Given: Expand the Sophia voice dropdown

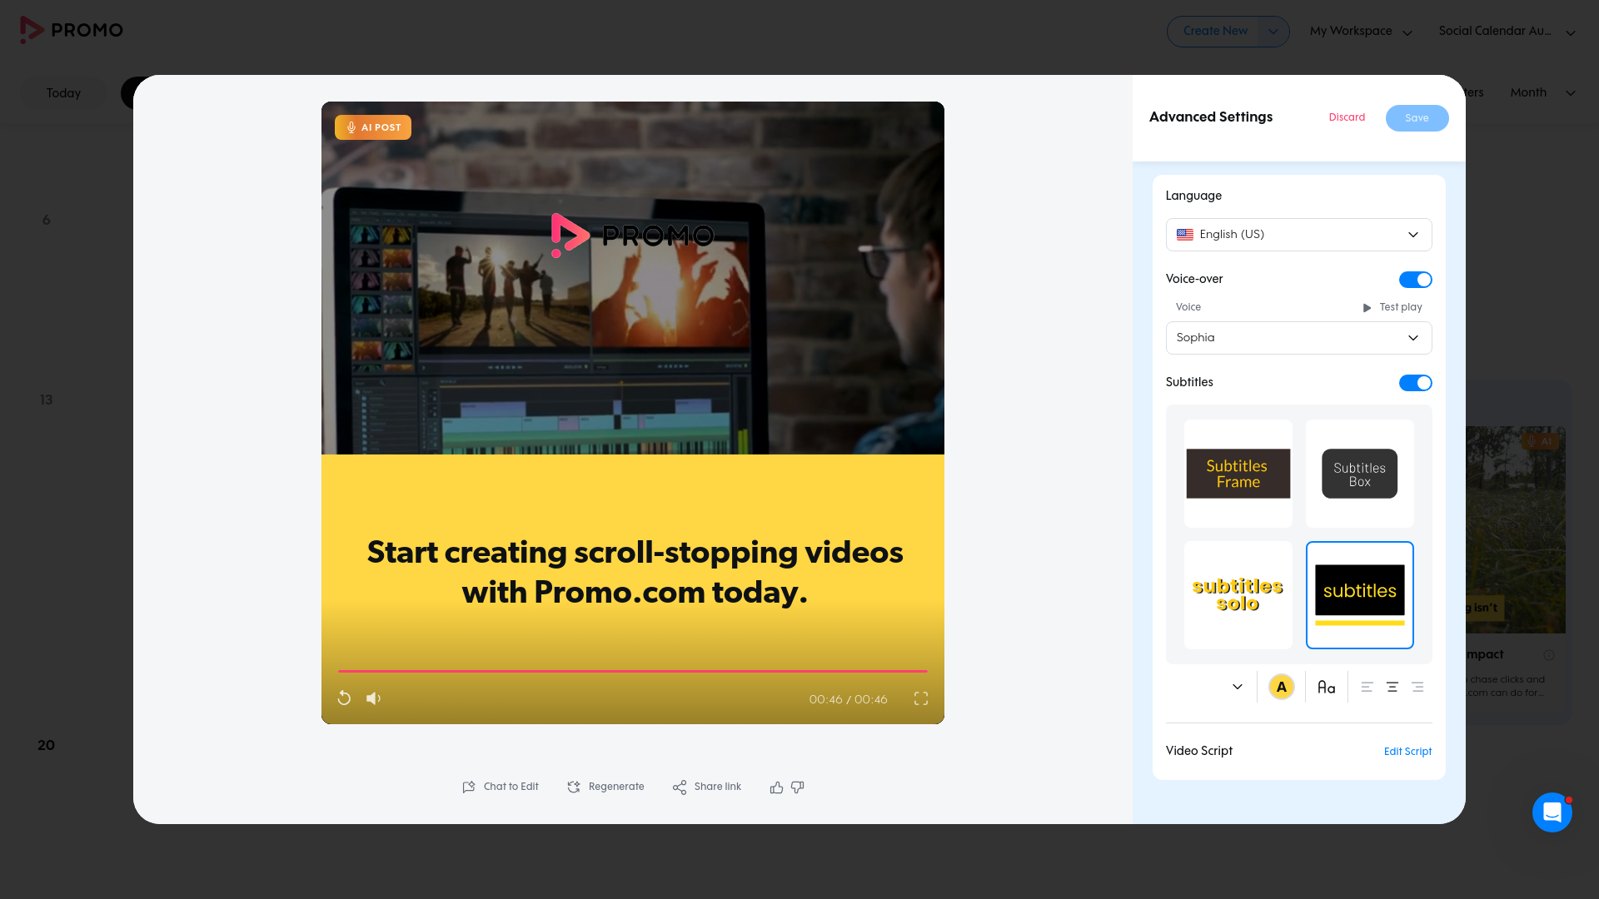Looking at the screenshot, I should tap(1298, 338).
